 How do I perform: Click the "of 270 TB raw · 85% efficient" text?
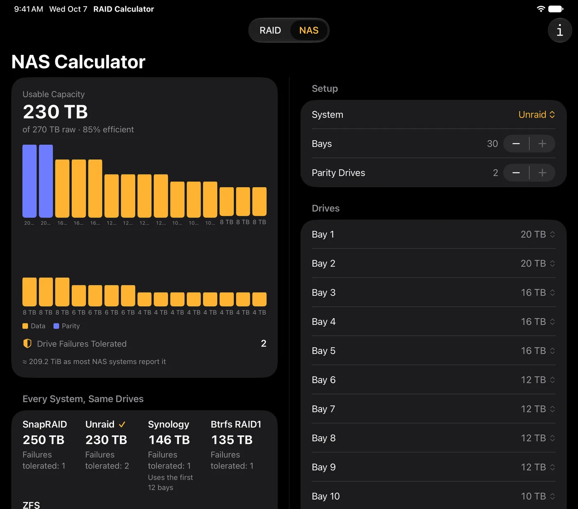pos(78,130)
